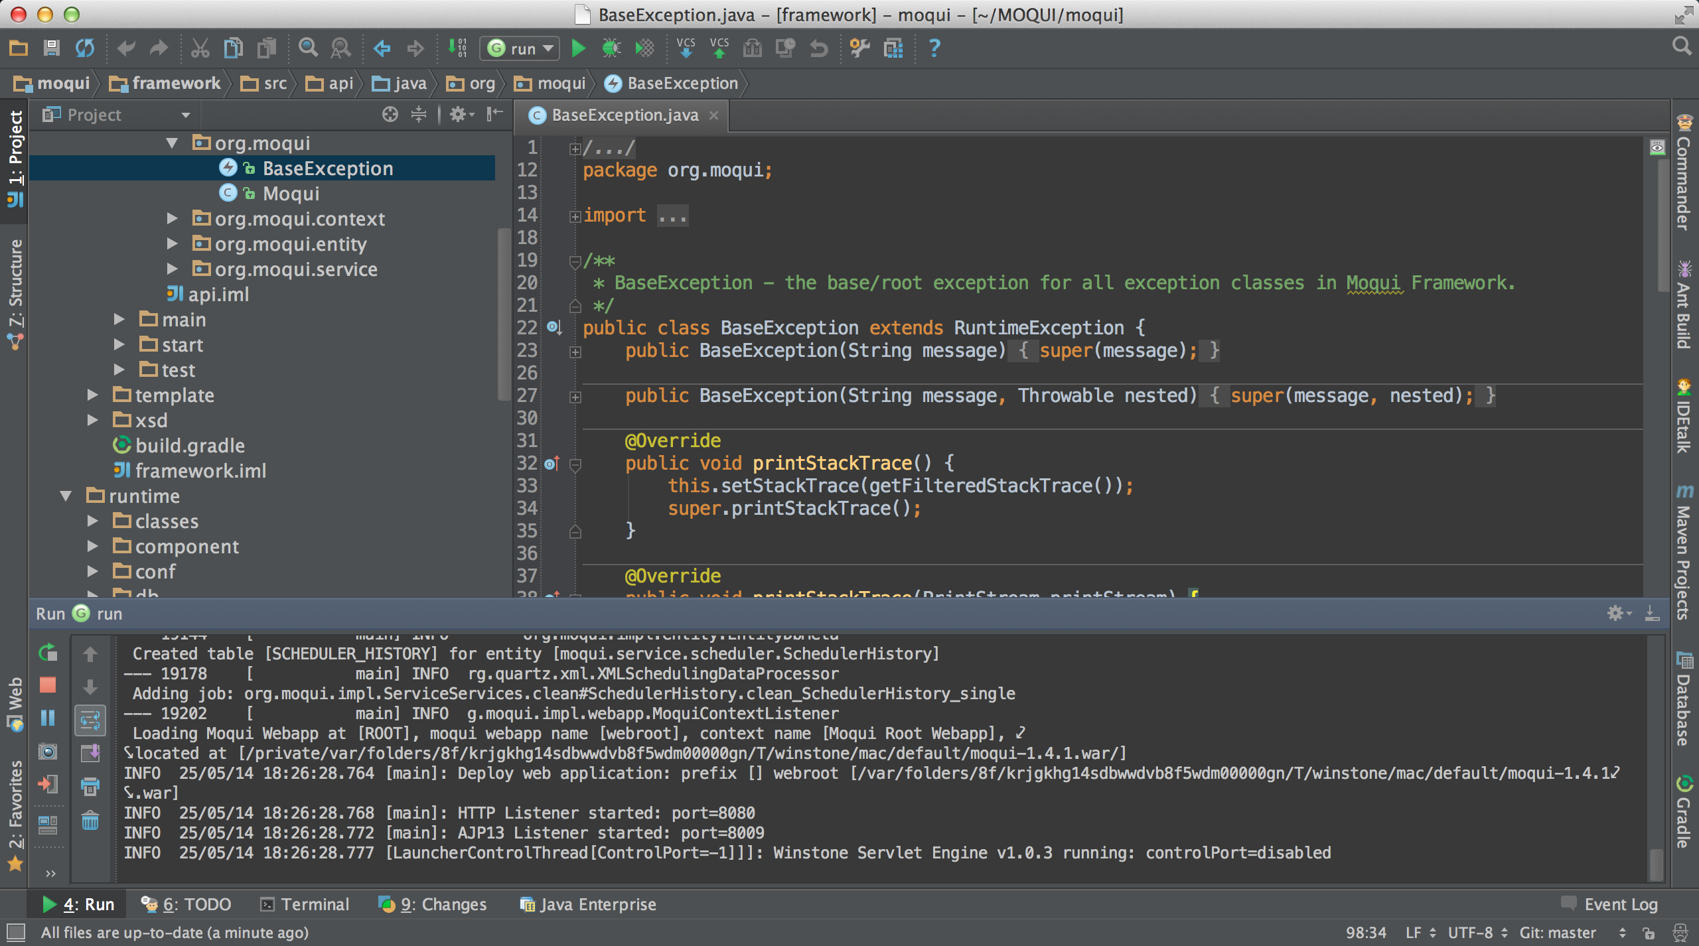Open Database side panel

(x=1684, y=699)
